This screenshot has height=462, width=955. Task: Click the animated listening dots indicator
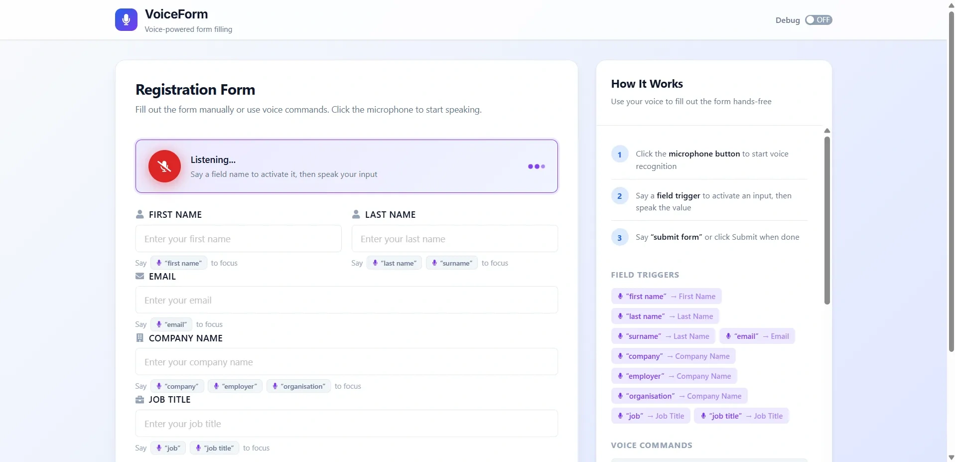(x=537, y=166)
